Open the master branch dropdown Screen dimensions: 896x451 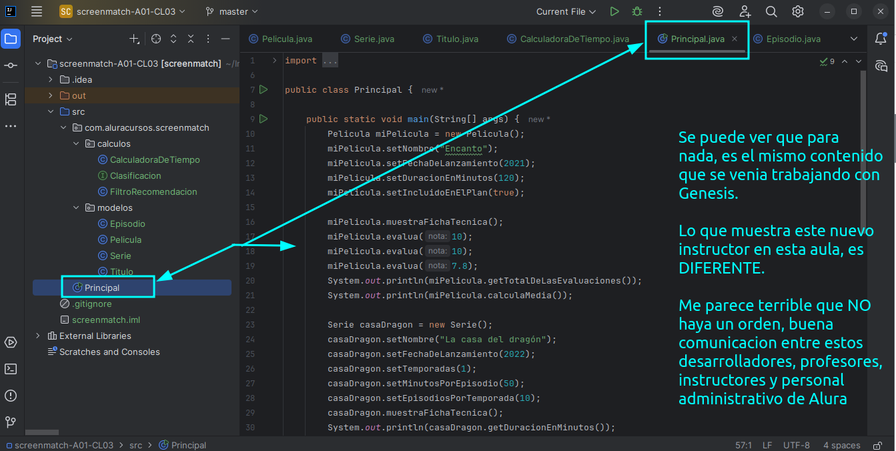point(232,11)
